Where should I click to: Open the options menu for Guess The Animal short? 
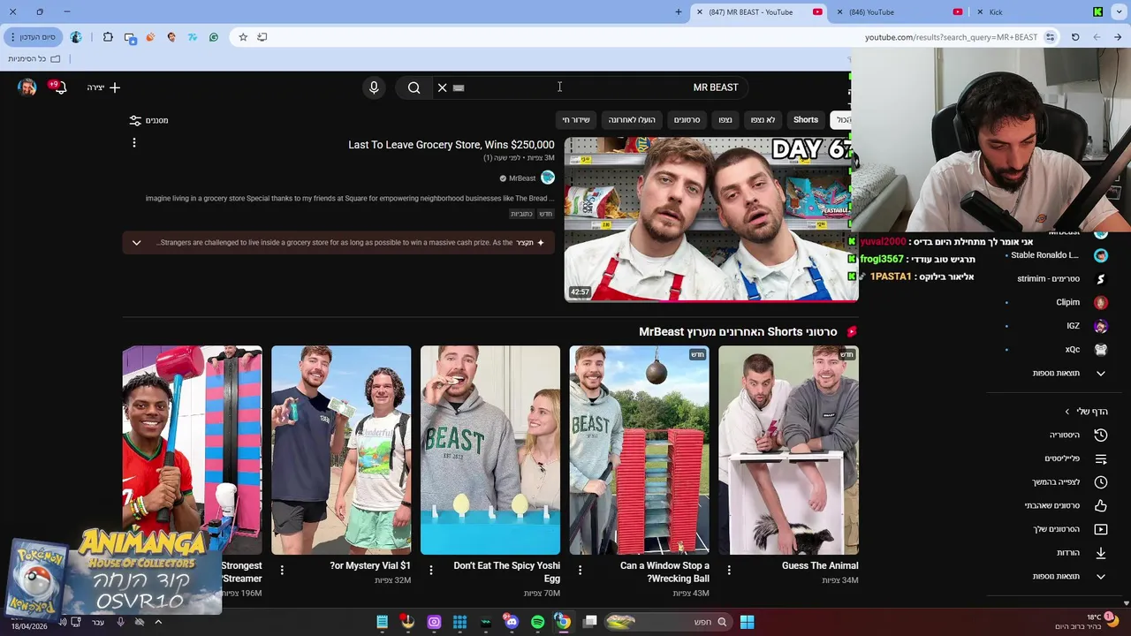pos(729,571)
